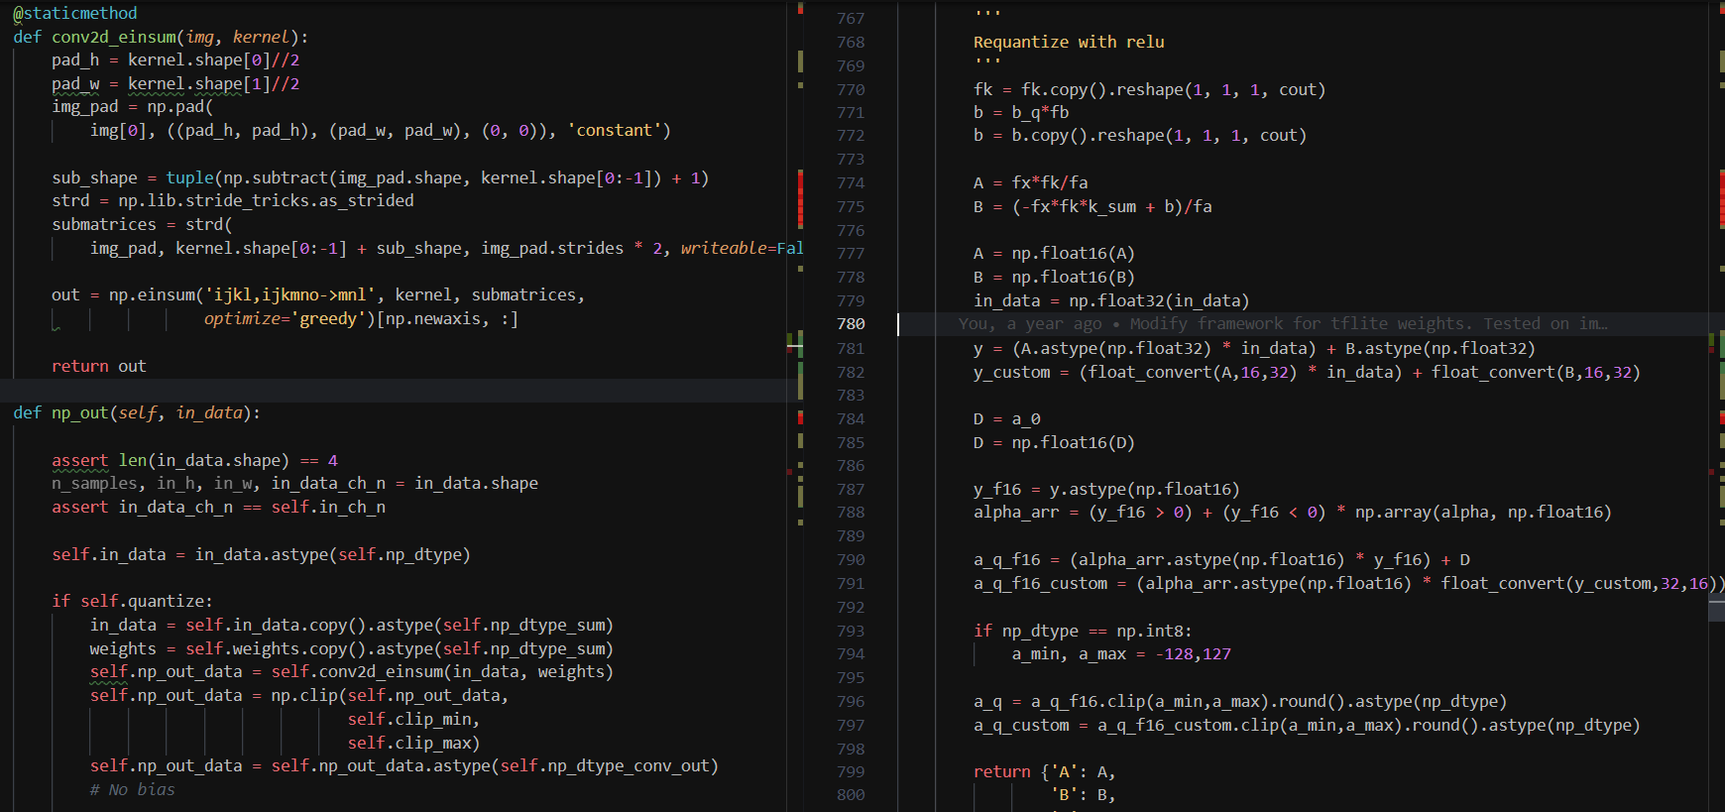Click the 'assert len(in_data.shape) == 4' line
Image resolution: width=1725 pixels, height=812 pixels.
[x=194, y=460]
